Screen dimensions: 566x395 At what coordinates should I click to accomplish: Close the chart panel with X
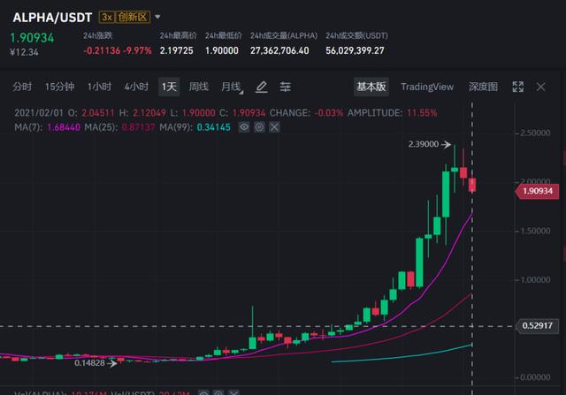[540, 87]
